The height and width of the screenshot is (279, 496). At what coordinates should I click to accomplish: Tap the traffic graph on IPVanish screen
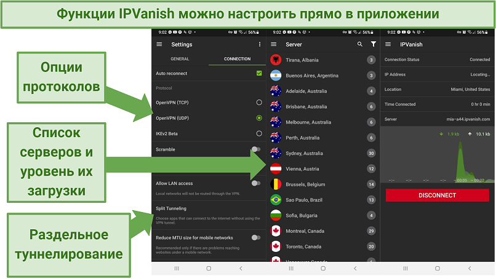(437, 155)
